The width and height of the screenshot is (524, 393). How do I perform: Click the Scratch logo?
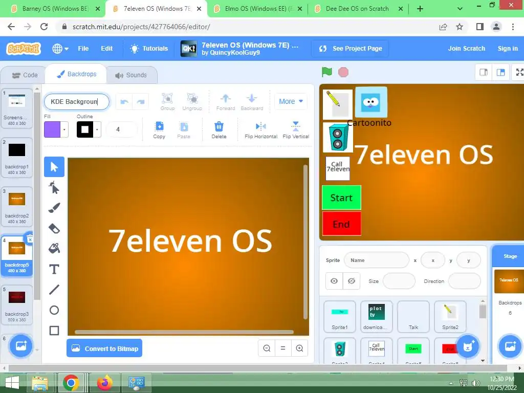coord(24,49)
